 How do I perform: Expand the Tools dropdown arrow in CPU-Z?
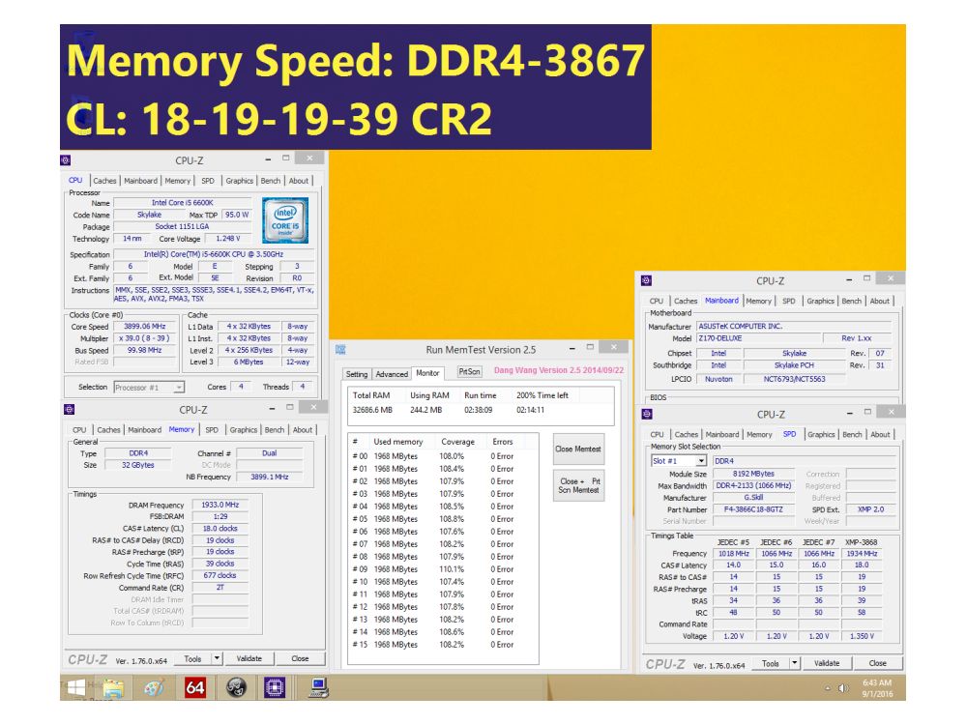(x=215, y=657)
